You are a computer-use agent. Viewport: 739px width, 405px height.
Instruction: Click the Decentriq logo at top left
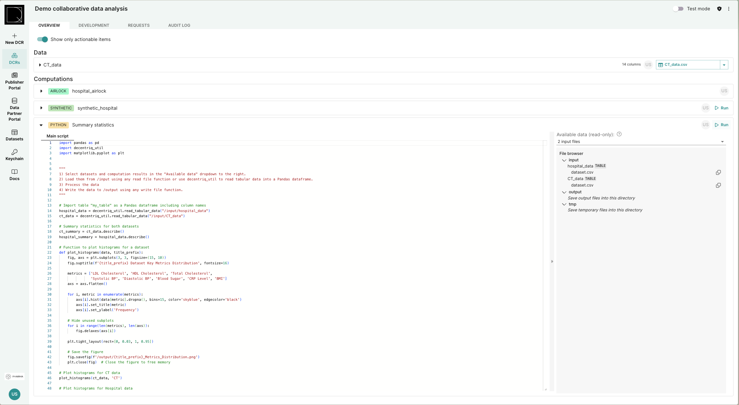point(15,15)
